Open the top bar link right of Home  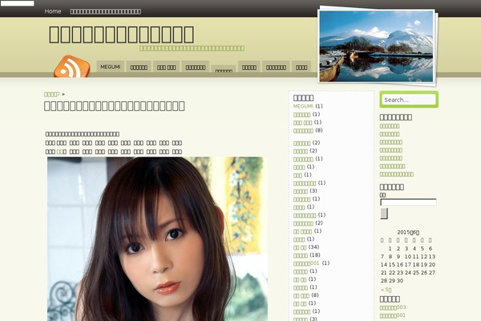coord(106,12)
